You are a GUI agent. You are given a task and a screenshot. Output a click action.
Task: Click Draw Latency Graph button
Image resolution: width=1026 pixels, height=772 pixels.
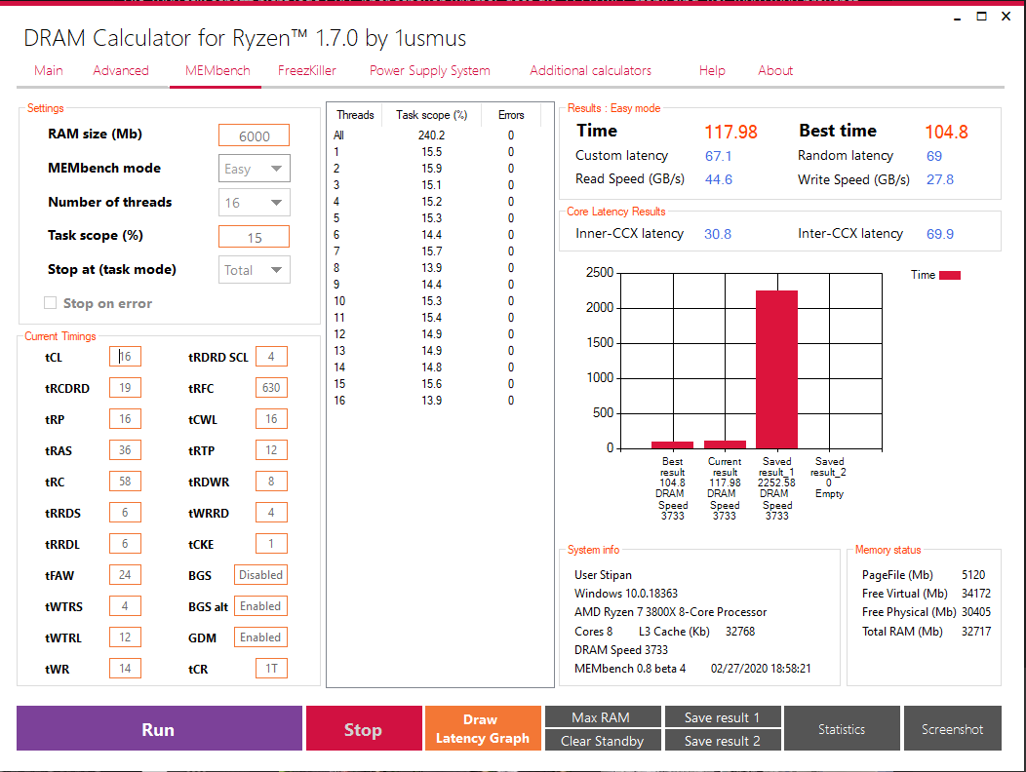point(483,728)
